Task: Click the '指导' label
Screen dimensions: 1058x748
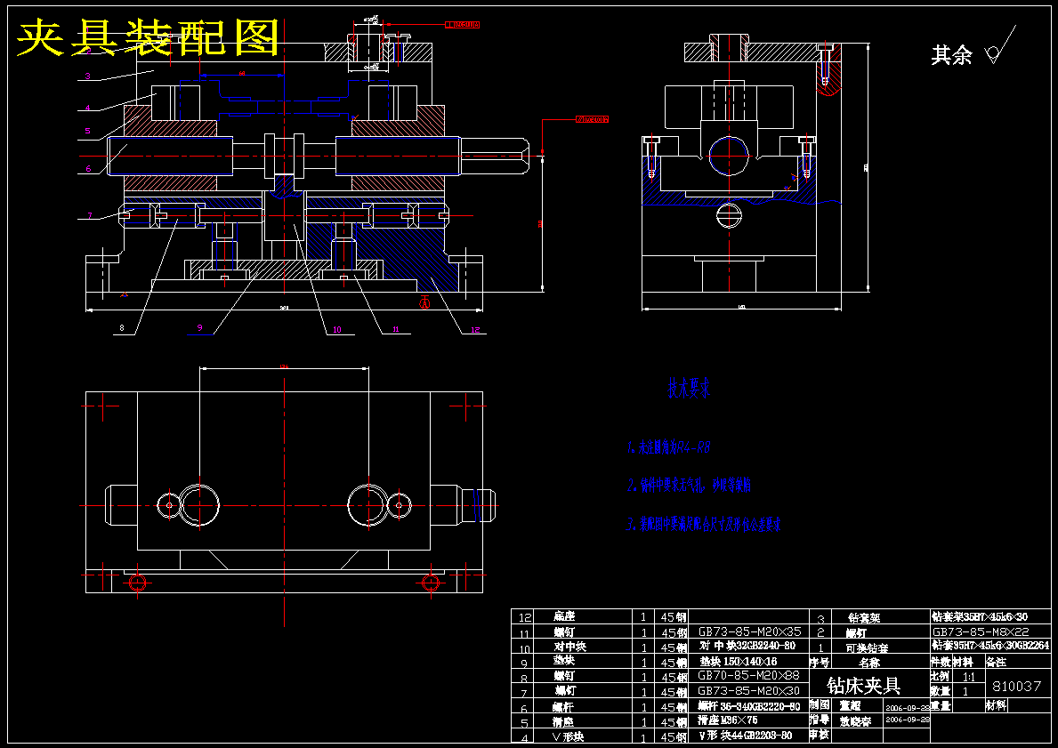Action: (x=820, y=720)
